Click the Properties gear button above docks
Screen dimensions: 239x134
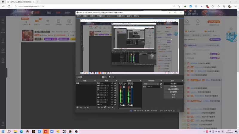click(104, 77)
